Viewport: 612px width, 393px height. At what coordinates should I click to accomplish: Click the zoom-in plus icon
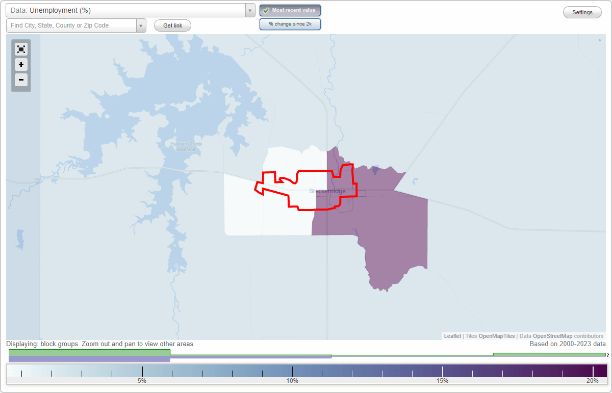coord(21,65)
